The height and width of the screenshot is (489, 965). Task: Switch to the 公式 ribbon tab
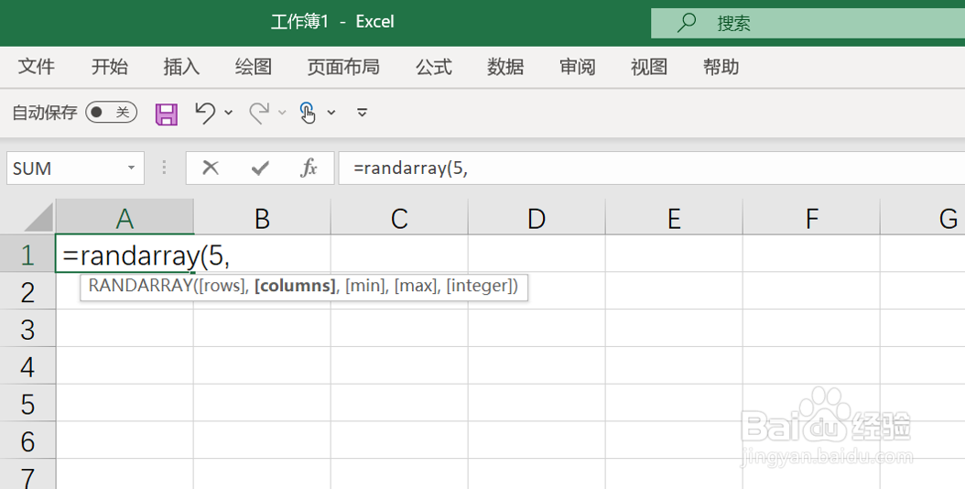(434, 67)
